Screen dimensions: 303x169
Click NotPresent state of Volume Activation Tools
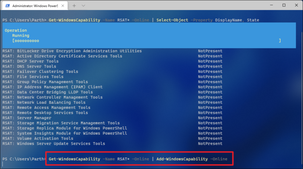coord(210,138)
